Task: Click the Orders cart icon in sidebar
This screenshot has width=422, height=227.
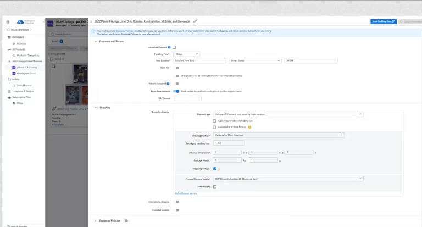Action: pyautogui.click(x=8, y=79)
